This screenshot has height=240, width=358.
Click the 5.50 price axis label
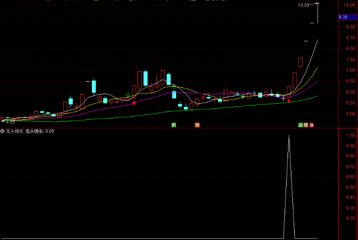pyautogui.click(x=350, y=103)
